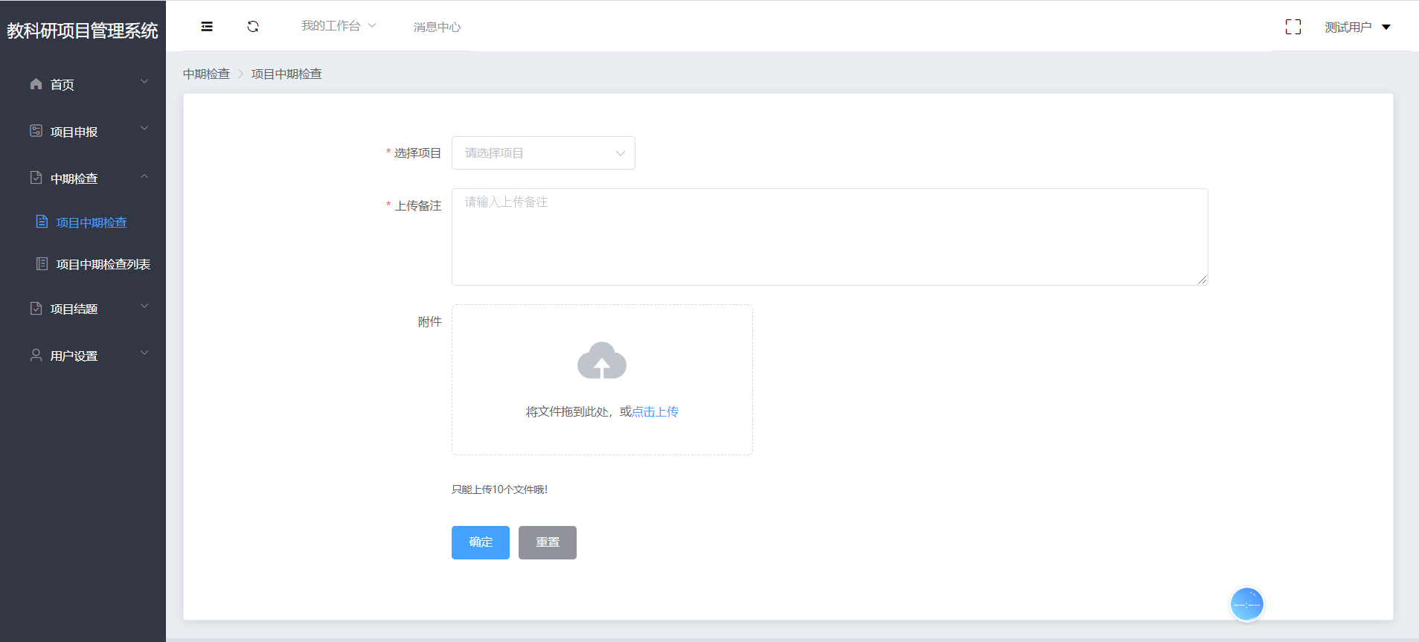Click the 项目中期检查 breadcrumb
Screen dimensions: 1419x642
[x=286, y=74]
